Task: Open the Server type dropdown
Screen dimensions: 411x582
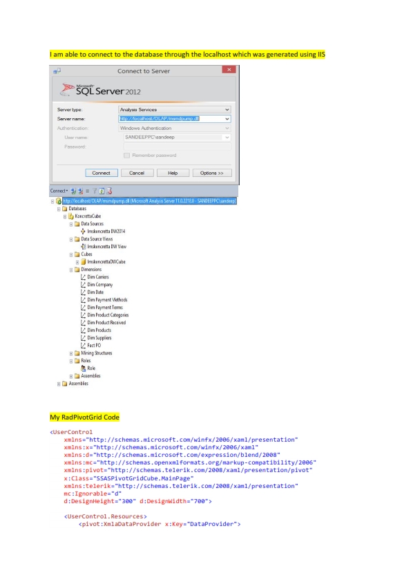Action: pyautogui.click(x=175, y=109)
